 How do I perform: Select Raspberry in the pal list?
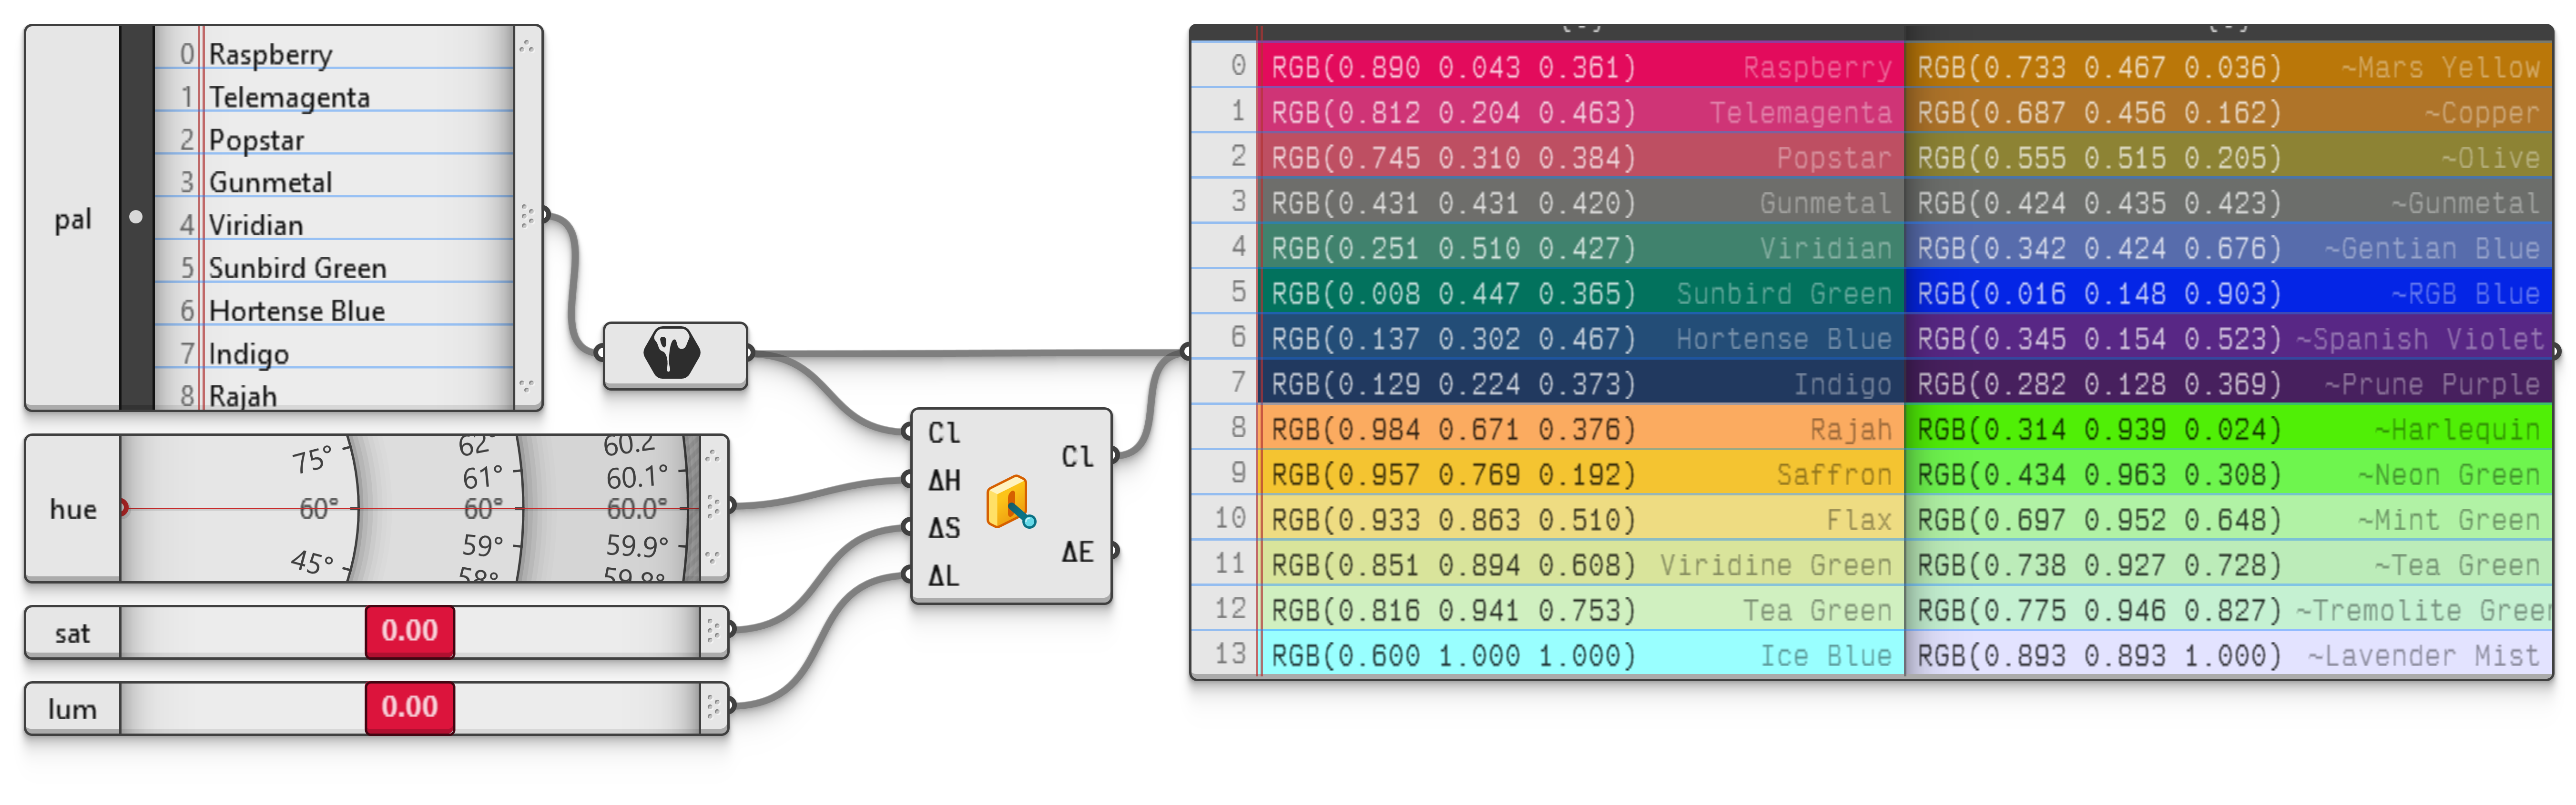334,54
